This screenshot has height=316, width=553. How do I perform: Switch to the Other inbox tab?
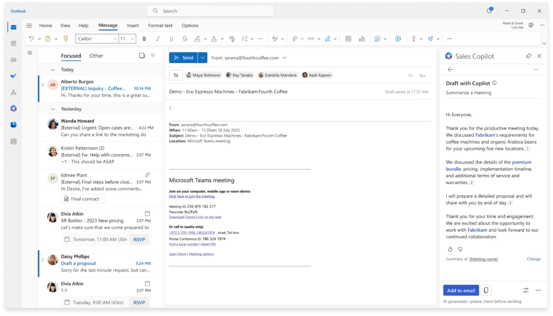[x=96, y=56]
